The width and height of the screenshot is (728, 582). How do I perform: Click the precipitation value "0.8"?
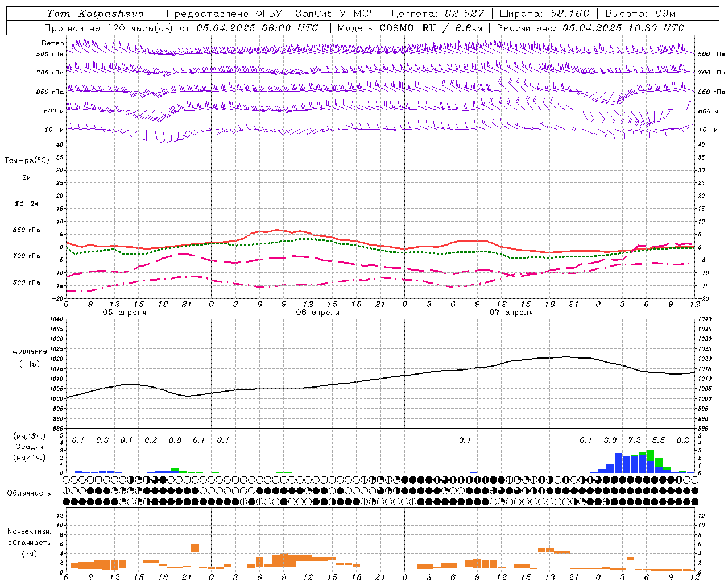click(175, 440)
